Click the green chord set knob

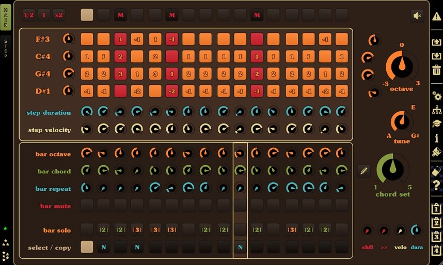pyautogui.click(x=392, y=169)
